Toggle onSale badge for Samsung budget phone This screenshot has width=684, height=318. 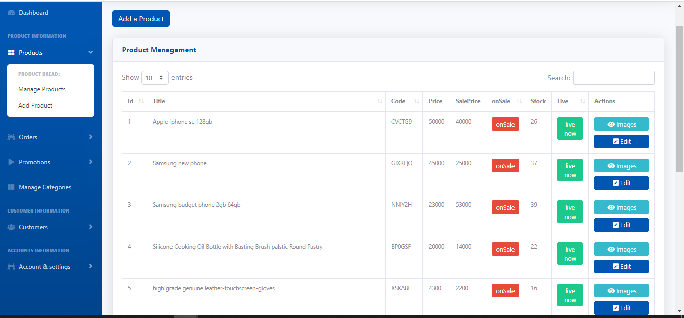[505, 207]
